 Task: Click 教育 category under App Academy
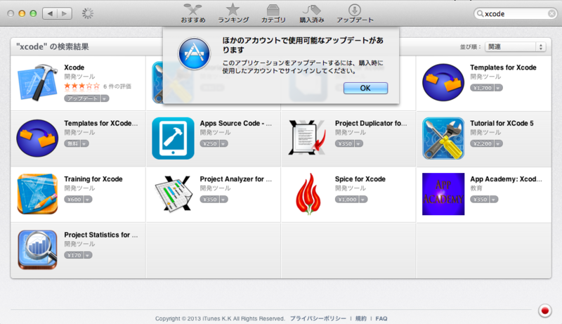476,188
